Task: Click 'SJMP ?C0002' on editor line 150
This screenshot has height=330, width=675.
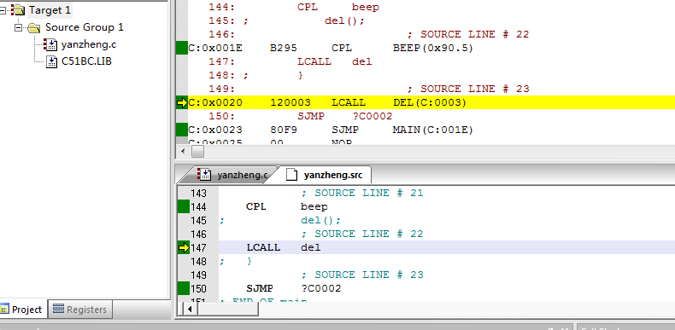Action: 294,288
